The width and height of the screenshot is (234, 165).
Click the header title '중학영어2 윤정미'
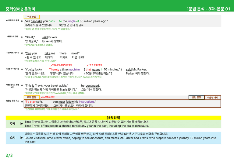(x=20, y=9)
